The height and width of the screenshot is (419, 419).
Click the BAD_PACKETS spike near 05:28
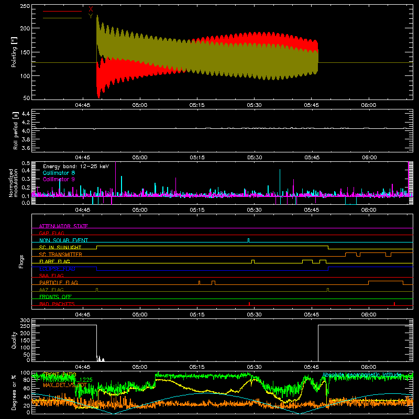[249, 304]
